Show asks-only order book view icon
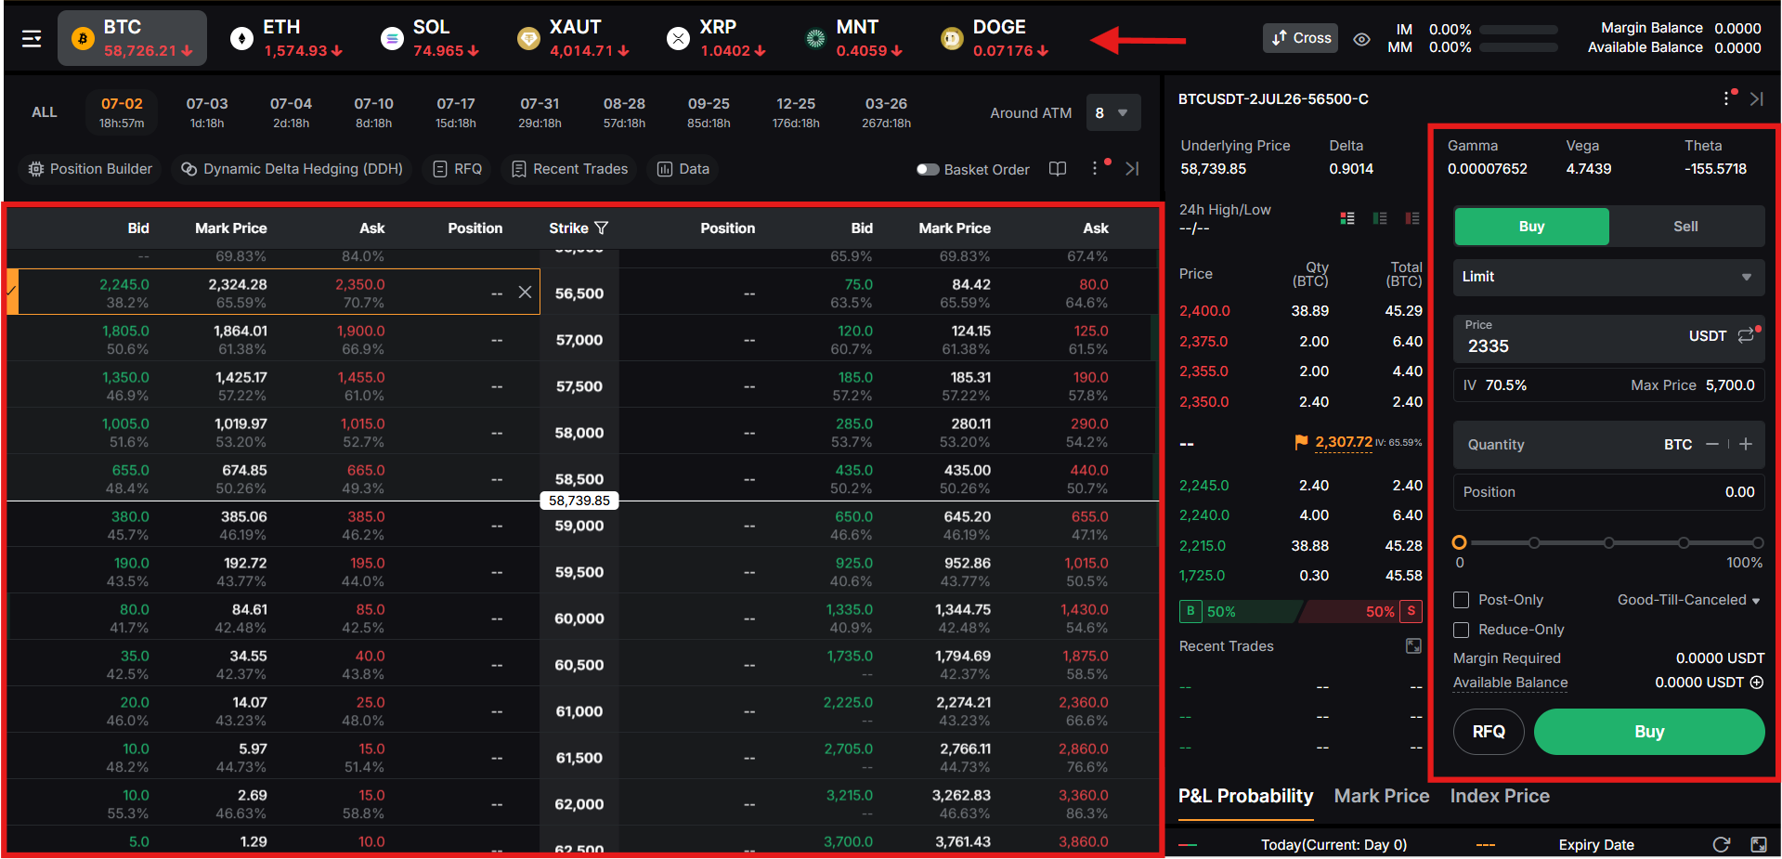This screenshot has height=859, width=1782. tap(1412, 218)
